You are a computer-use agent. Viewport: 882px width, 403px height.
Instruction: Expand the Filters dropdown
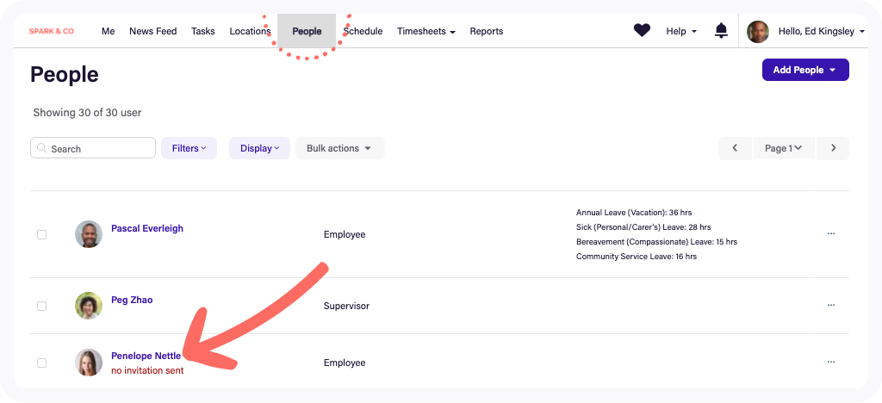coord(189,148)
